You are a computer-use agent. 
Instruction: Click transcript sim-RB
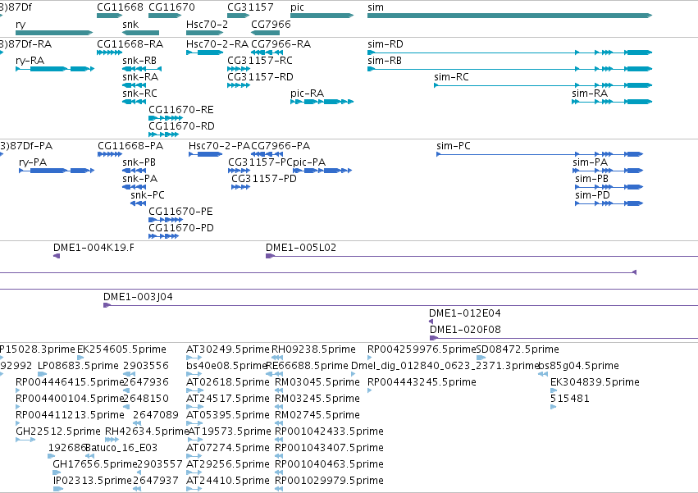[509, 69]
